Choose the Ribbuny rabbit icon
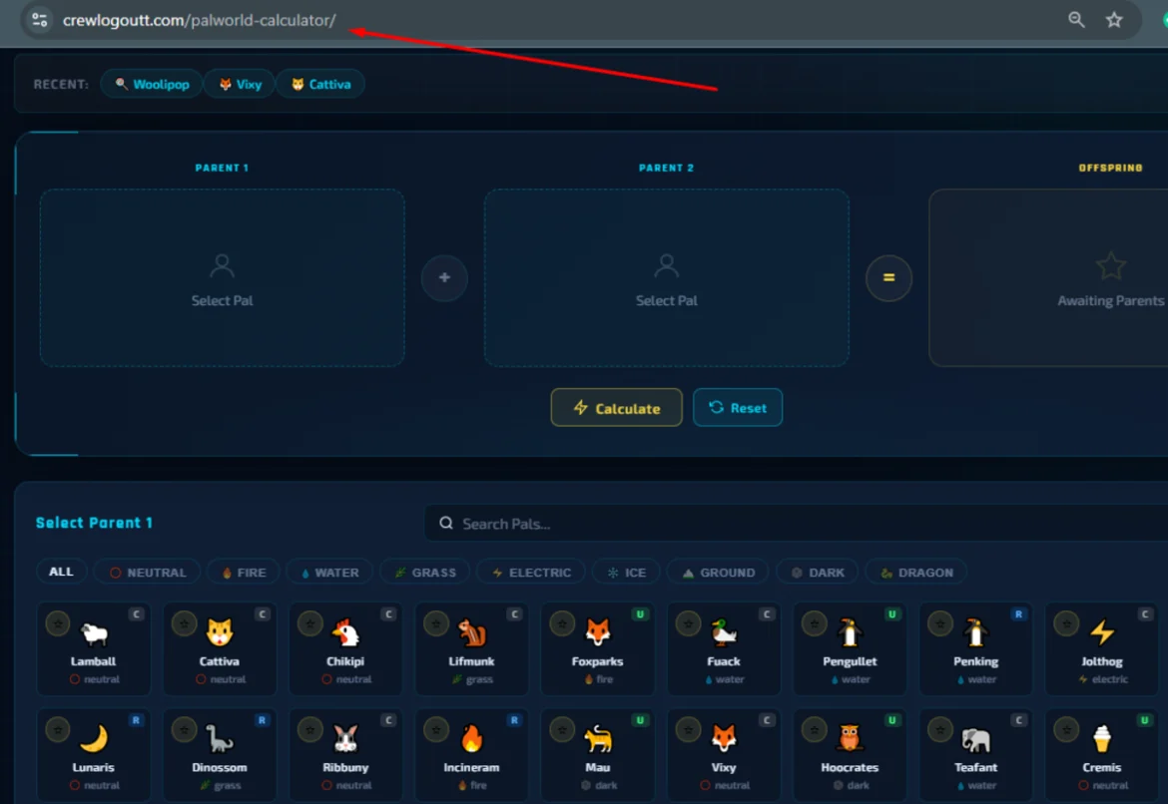Viewport: 1168px width, 804px height. (x=345, y=739)
